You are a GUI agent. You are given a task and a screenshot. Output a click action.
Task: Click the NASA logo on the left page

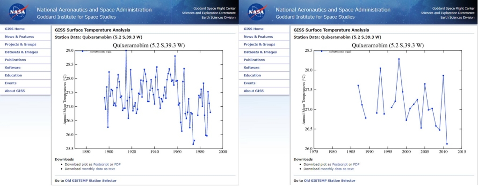point(18,12)
